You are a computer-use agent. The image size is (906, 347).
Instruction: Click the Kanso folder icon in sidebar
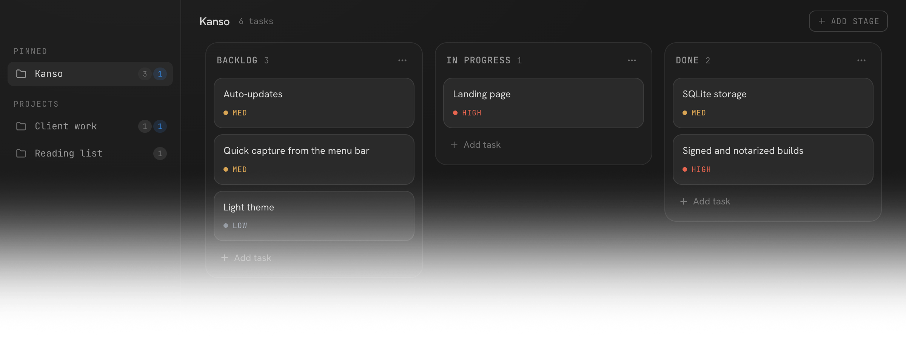pos(21,74)
